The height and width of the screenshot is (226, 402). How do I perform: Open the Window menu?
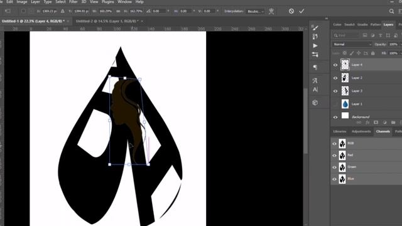[124, 2]
